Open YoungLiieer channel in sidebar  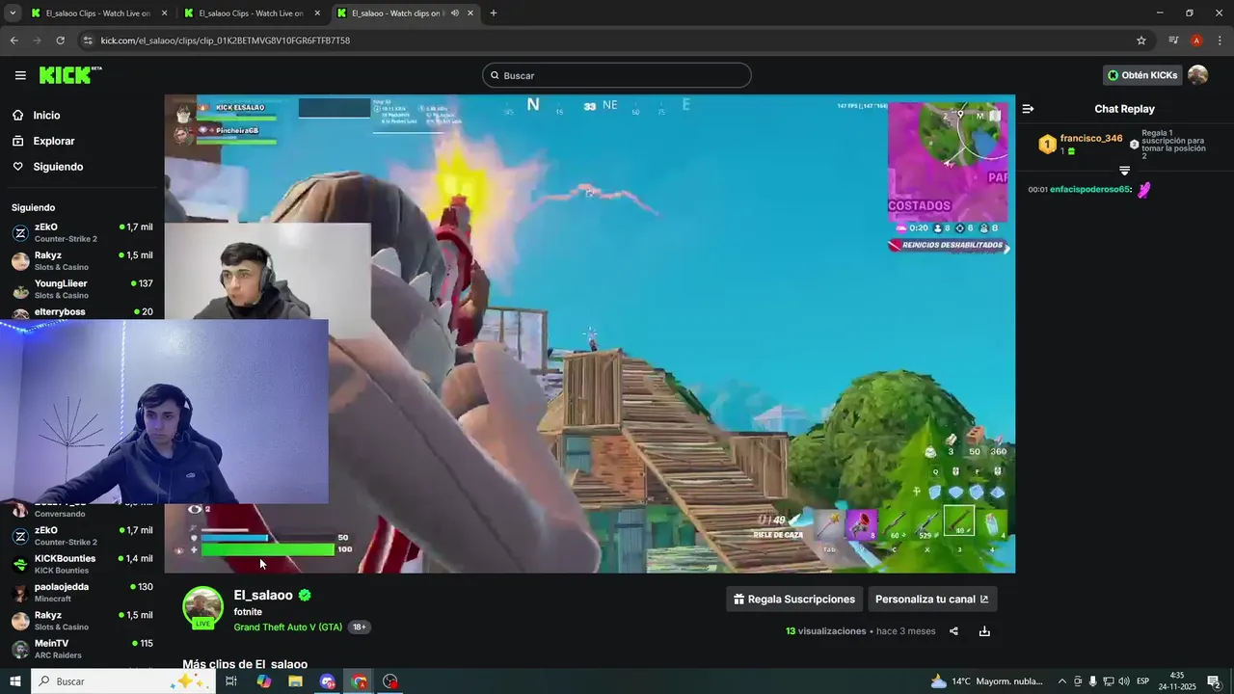click(x=82, y=289)
